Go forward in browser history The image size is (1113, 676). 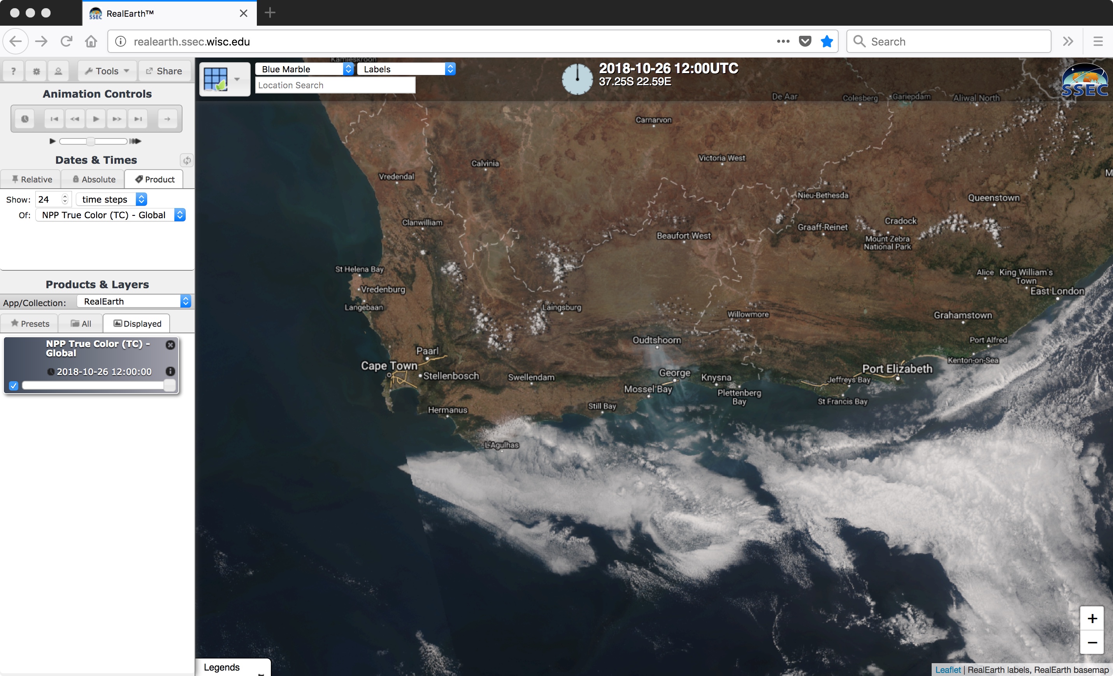coord(41,42)
